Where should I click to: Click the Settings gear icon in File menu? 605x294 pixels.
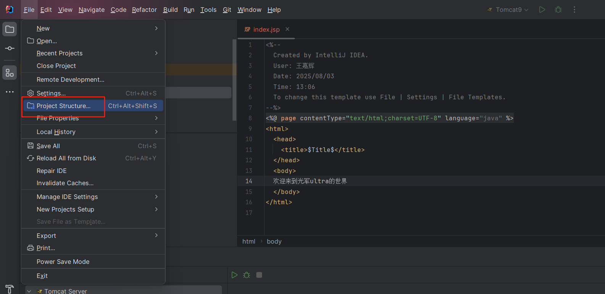click(31, 93)
